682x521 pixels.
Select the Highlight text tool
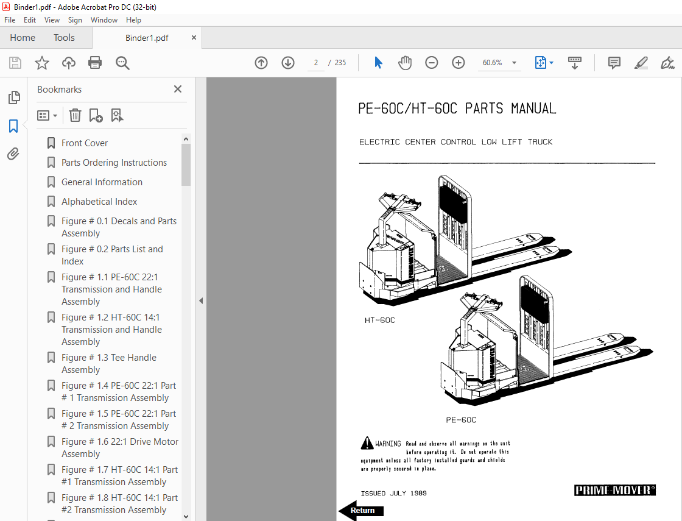point(641,63)
